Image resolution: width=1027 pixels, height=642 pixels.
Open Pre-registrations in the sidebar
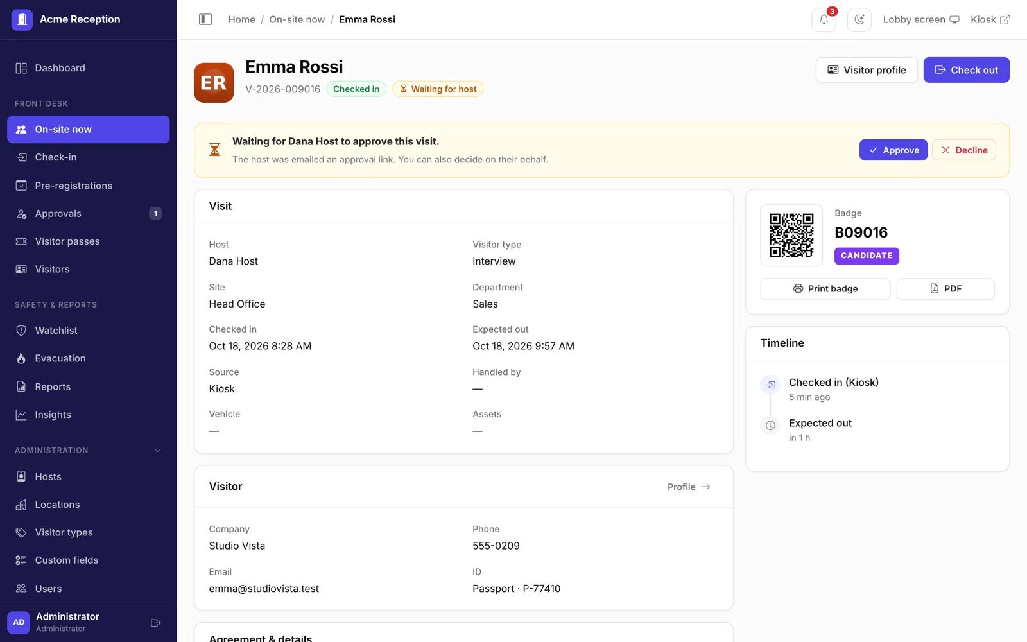click(x=89, y=186)
